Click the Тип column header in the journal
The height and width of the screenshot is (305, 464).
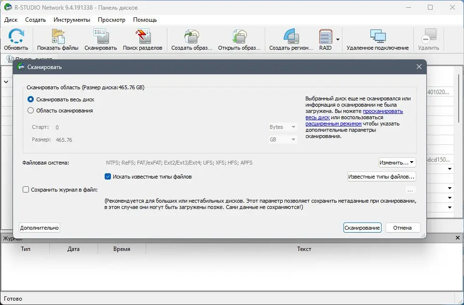click(26, 249)
